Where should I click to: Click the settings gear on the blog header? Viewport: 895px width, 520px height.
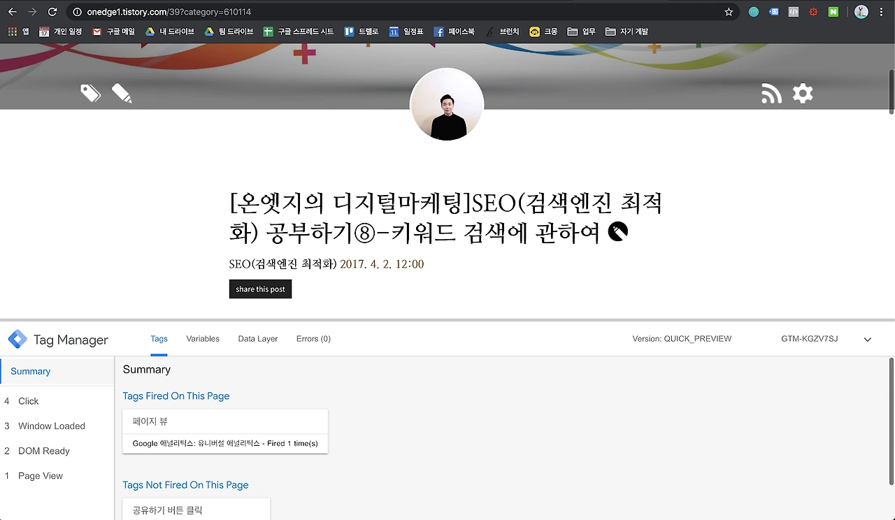[x=802, y=93]
